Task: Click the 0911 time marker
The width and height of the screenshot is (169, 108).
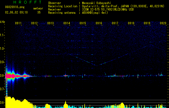Action: pos(18,23)
